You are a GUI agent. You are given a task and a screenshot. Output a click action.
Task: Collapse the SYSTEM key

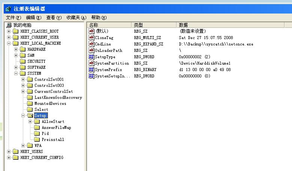pyautogui.click(x=16, y=73)
